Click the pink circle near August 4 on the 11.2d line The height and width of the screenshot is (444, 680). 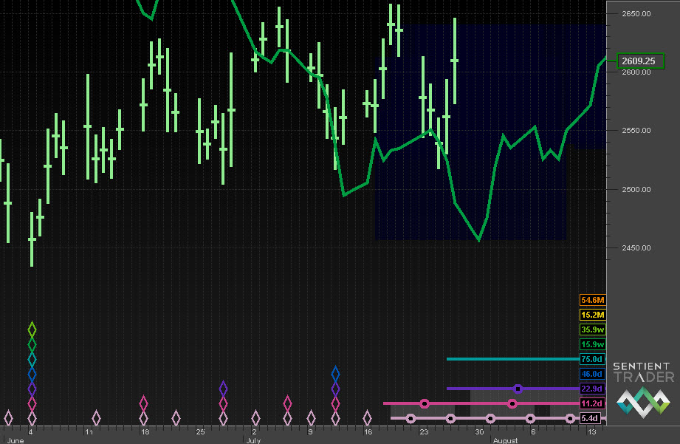pyautogui.click(x=512, y=403)
